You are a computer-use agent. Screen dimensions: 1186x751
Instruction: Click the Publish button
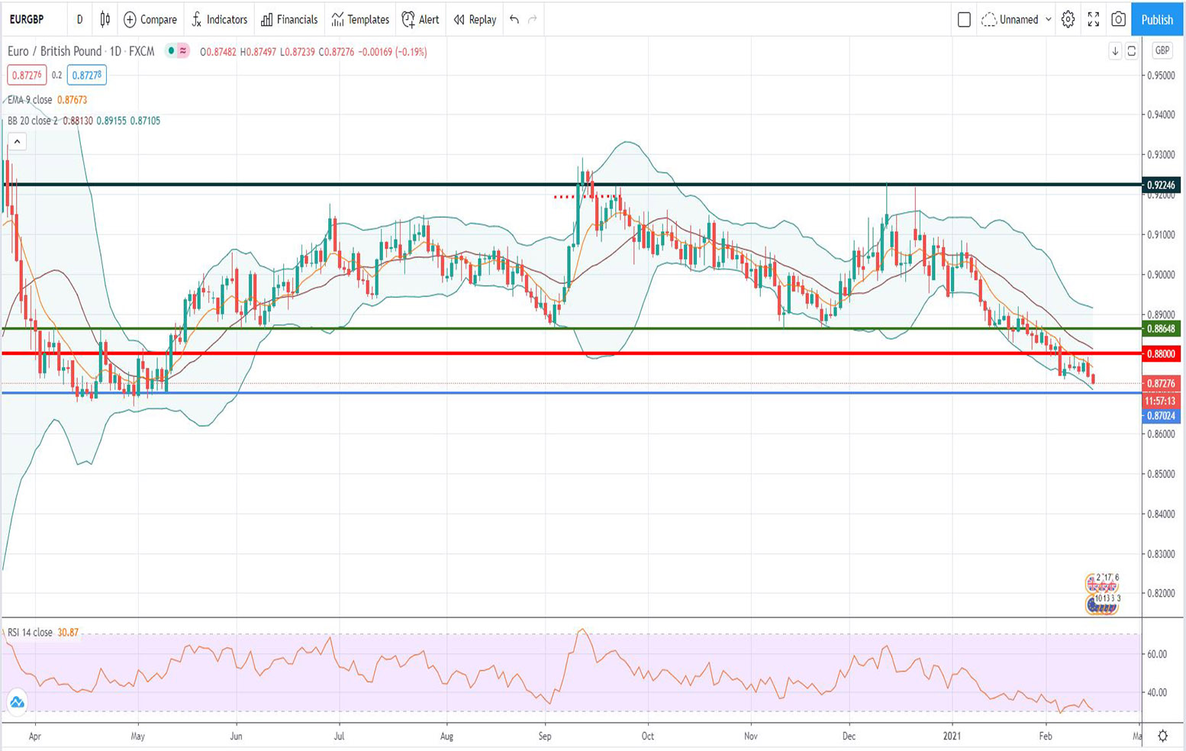coord(1156,20)
